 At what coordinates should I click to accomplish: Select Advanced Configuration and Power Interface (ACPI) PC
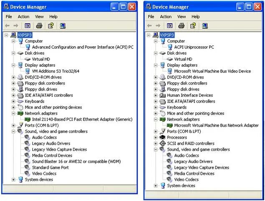(x=83, y=47)
